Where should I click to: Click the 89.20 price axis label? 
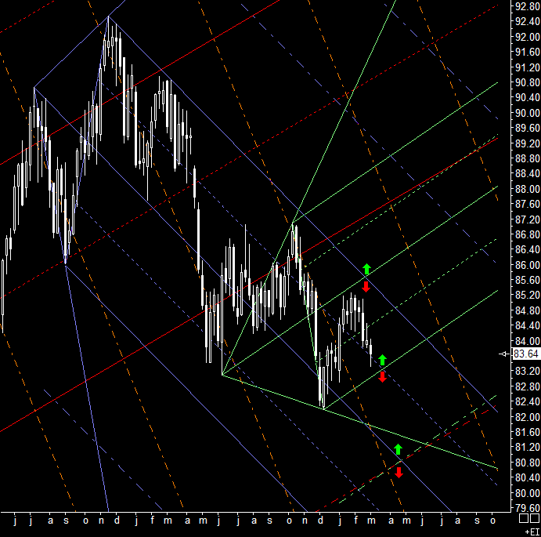point(527,143)
